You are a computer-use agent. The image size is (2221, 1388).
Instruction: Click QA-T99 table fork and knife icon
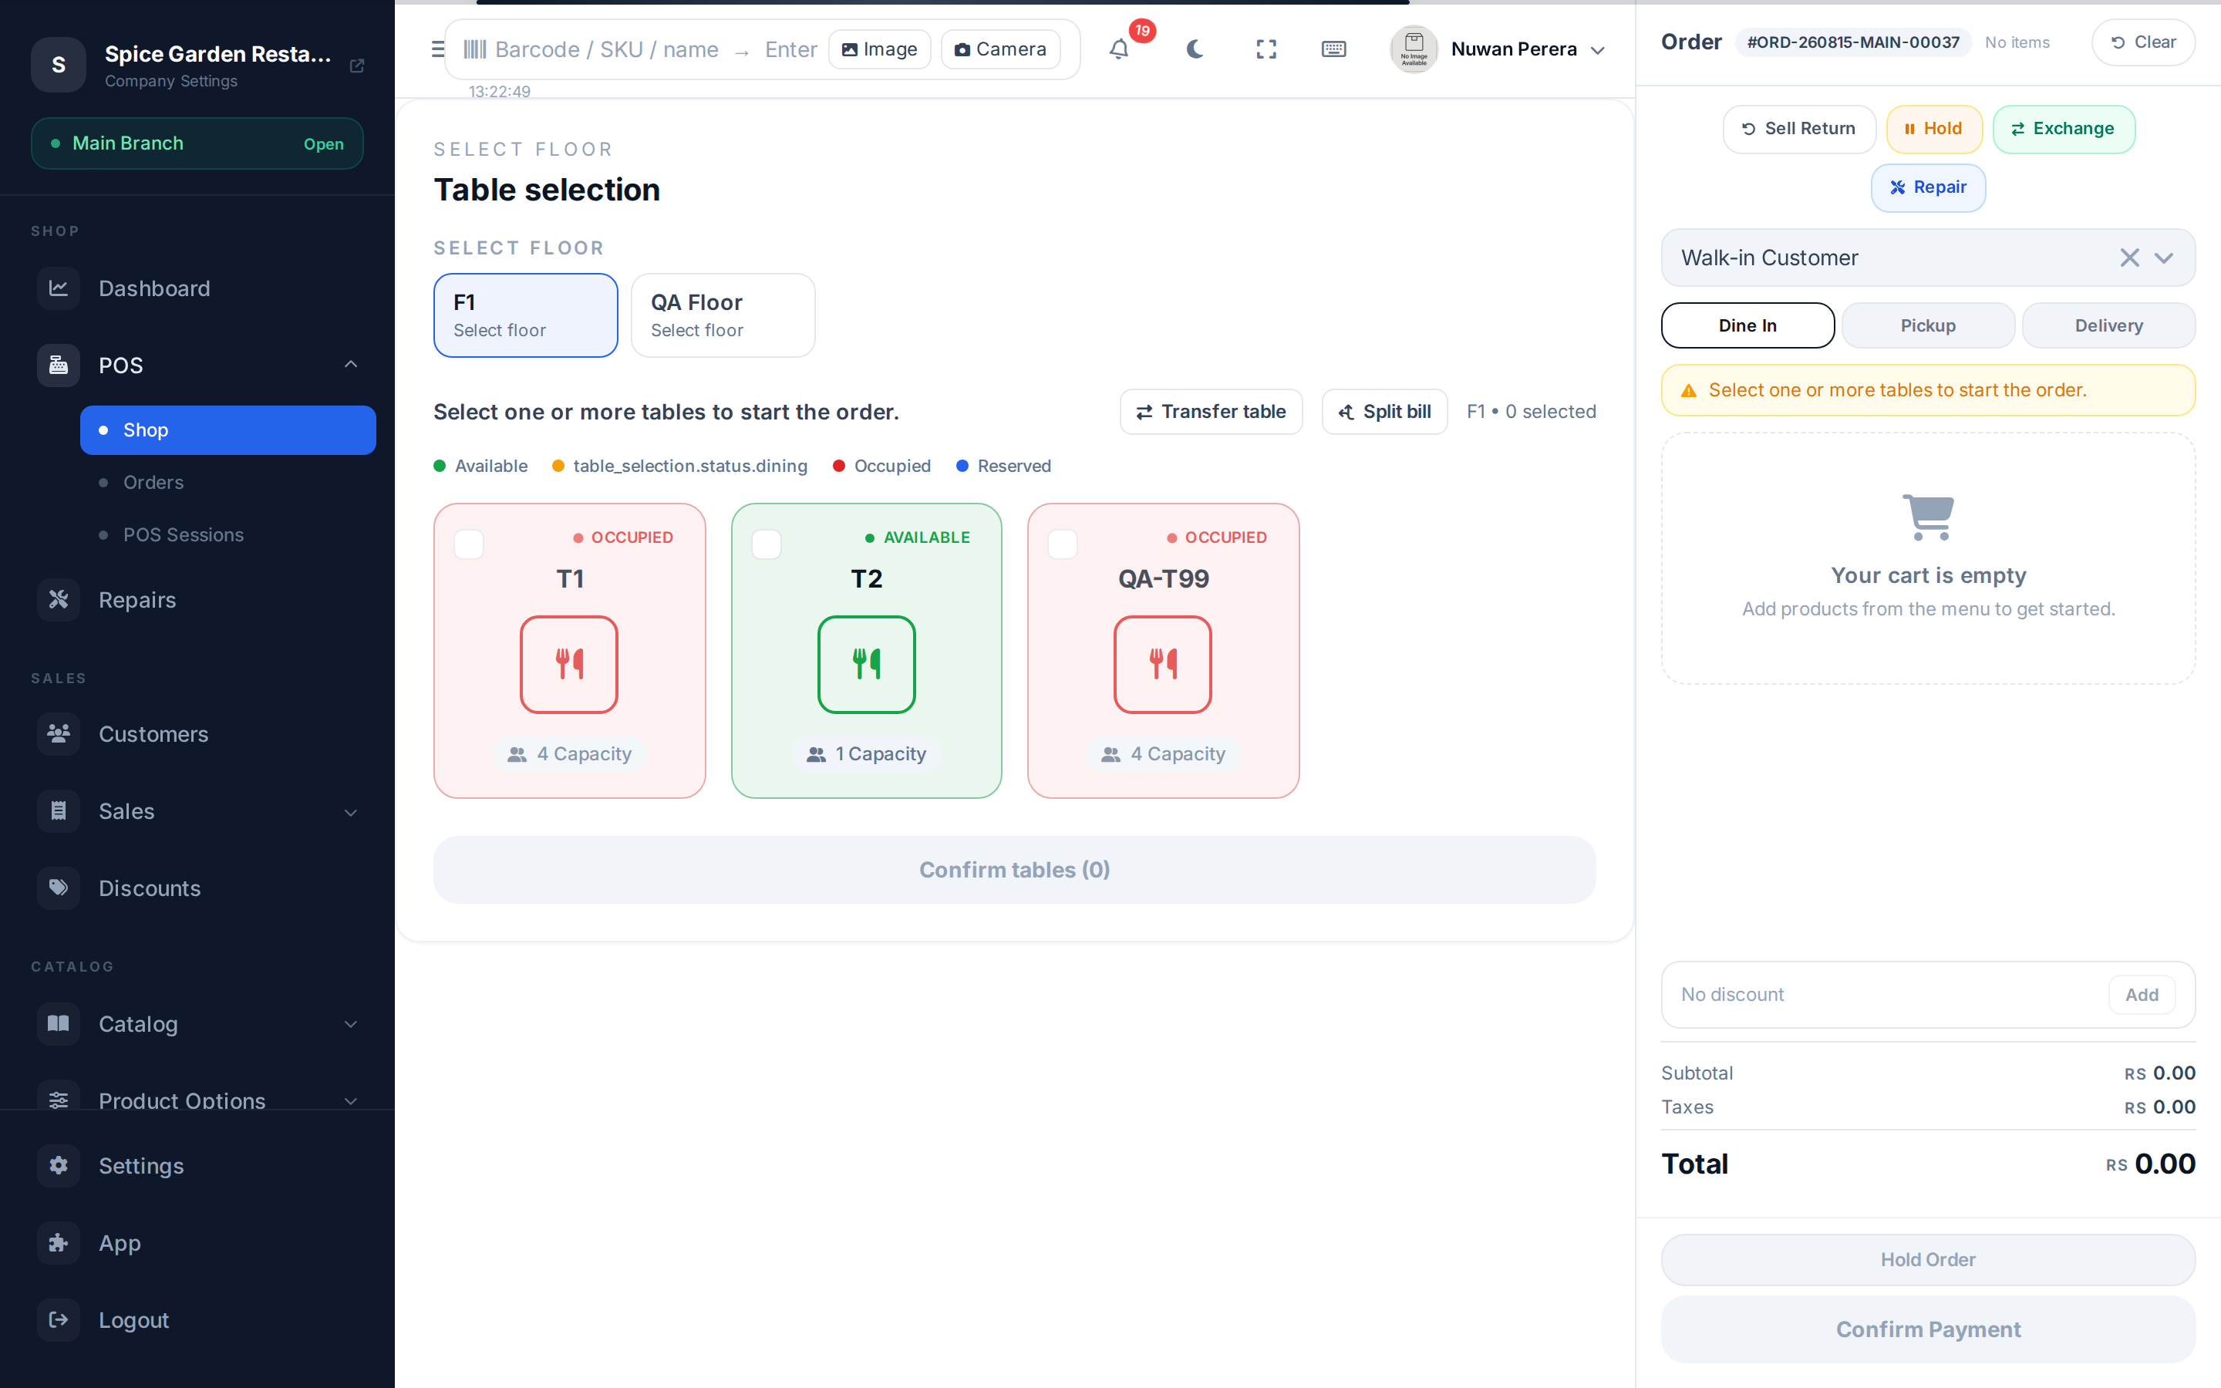coord(1163,664)
